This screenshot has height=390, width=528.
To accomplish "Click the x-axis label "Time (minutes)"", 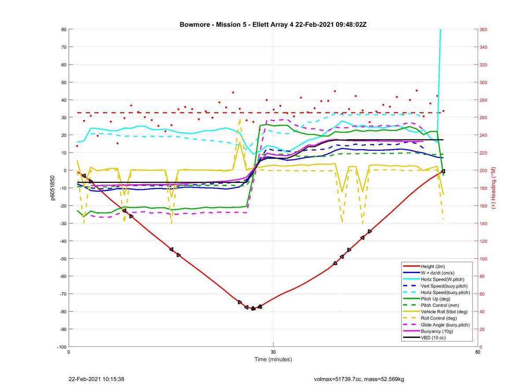I will pos(273,360).
